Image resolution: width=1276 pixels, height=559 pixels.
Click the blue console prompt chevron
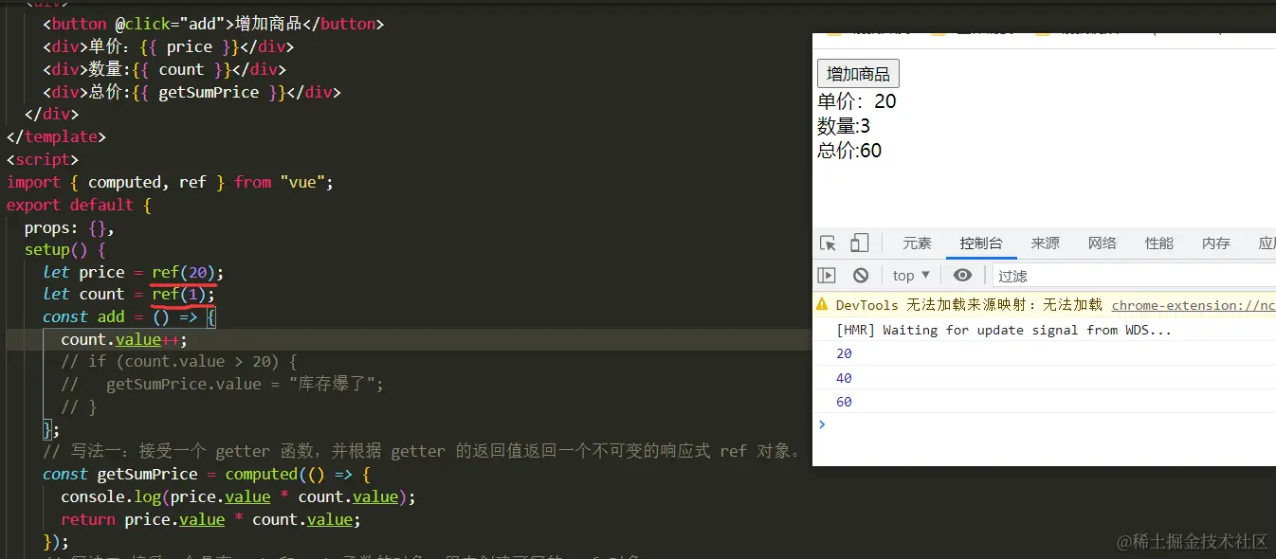(822, 424)
